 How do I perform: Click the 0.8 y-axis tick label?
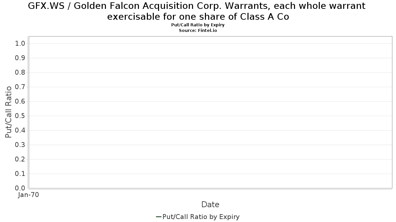coord(20,72)
